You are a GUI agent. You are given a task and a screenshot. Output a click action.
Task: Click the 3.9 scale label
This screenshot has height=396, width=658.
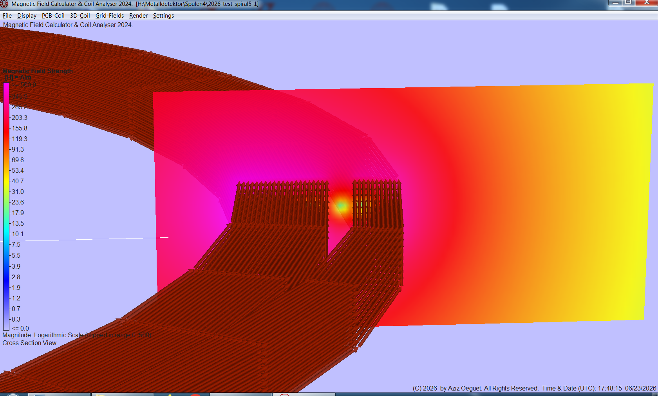click(x=16, y=266)
